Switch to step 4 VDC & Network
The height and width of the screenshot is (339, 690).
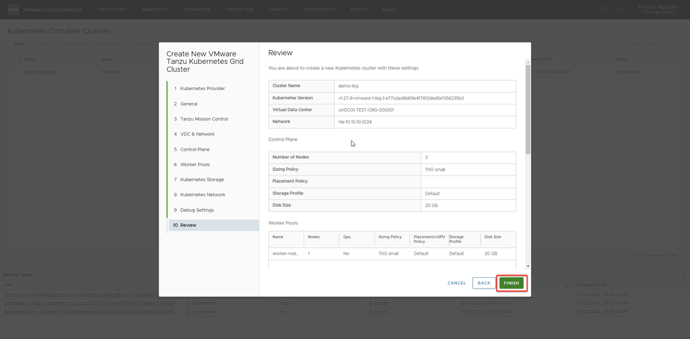coord(197,134)
